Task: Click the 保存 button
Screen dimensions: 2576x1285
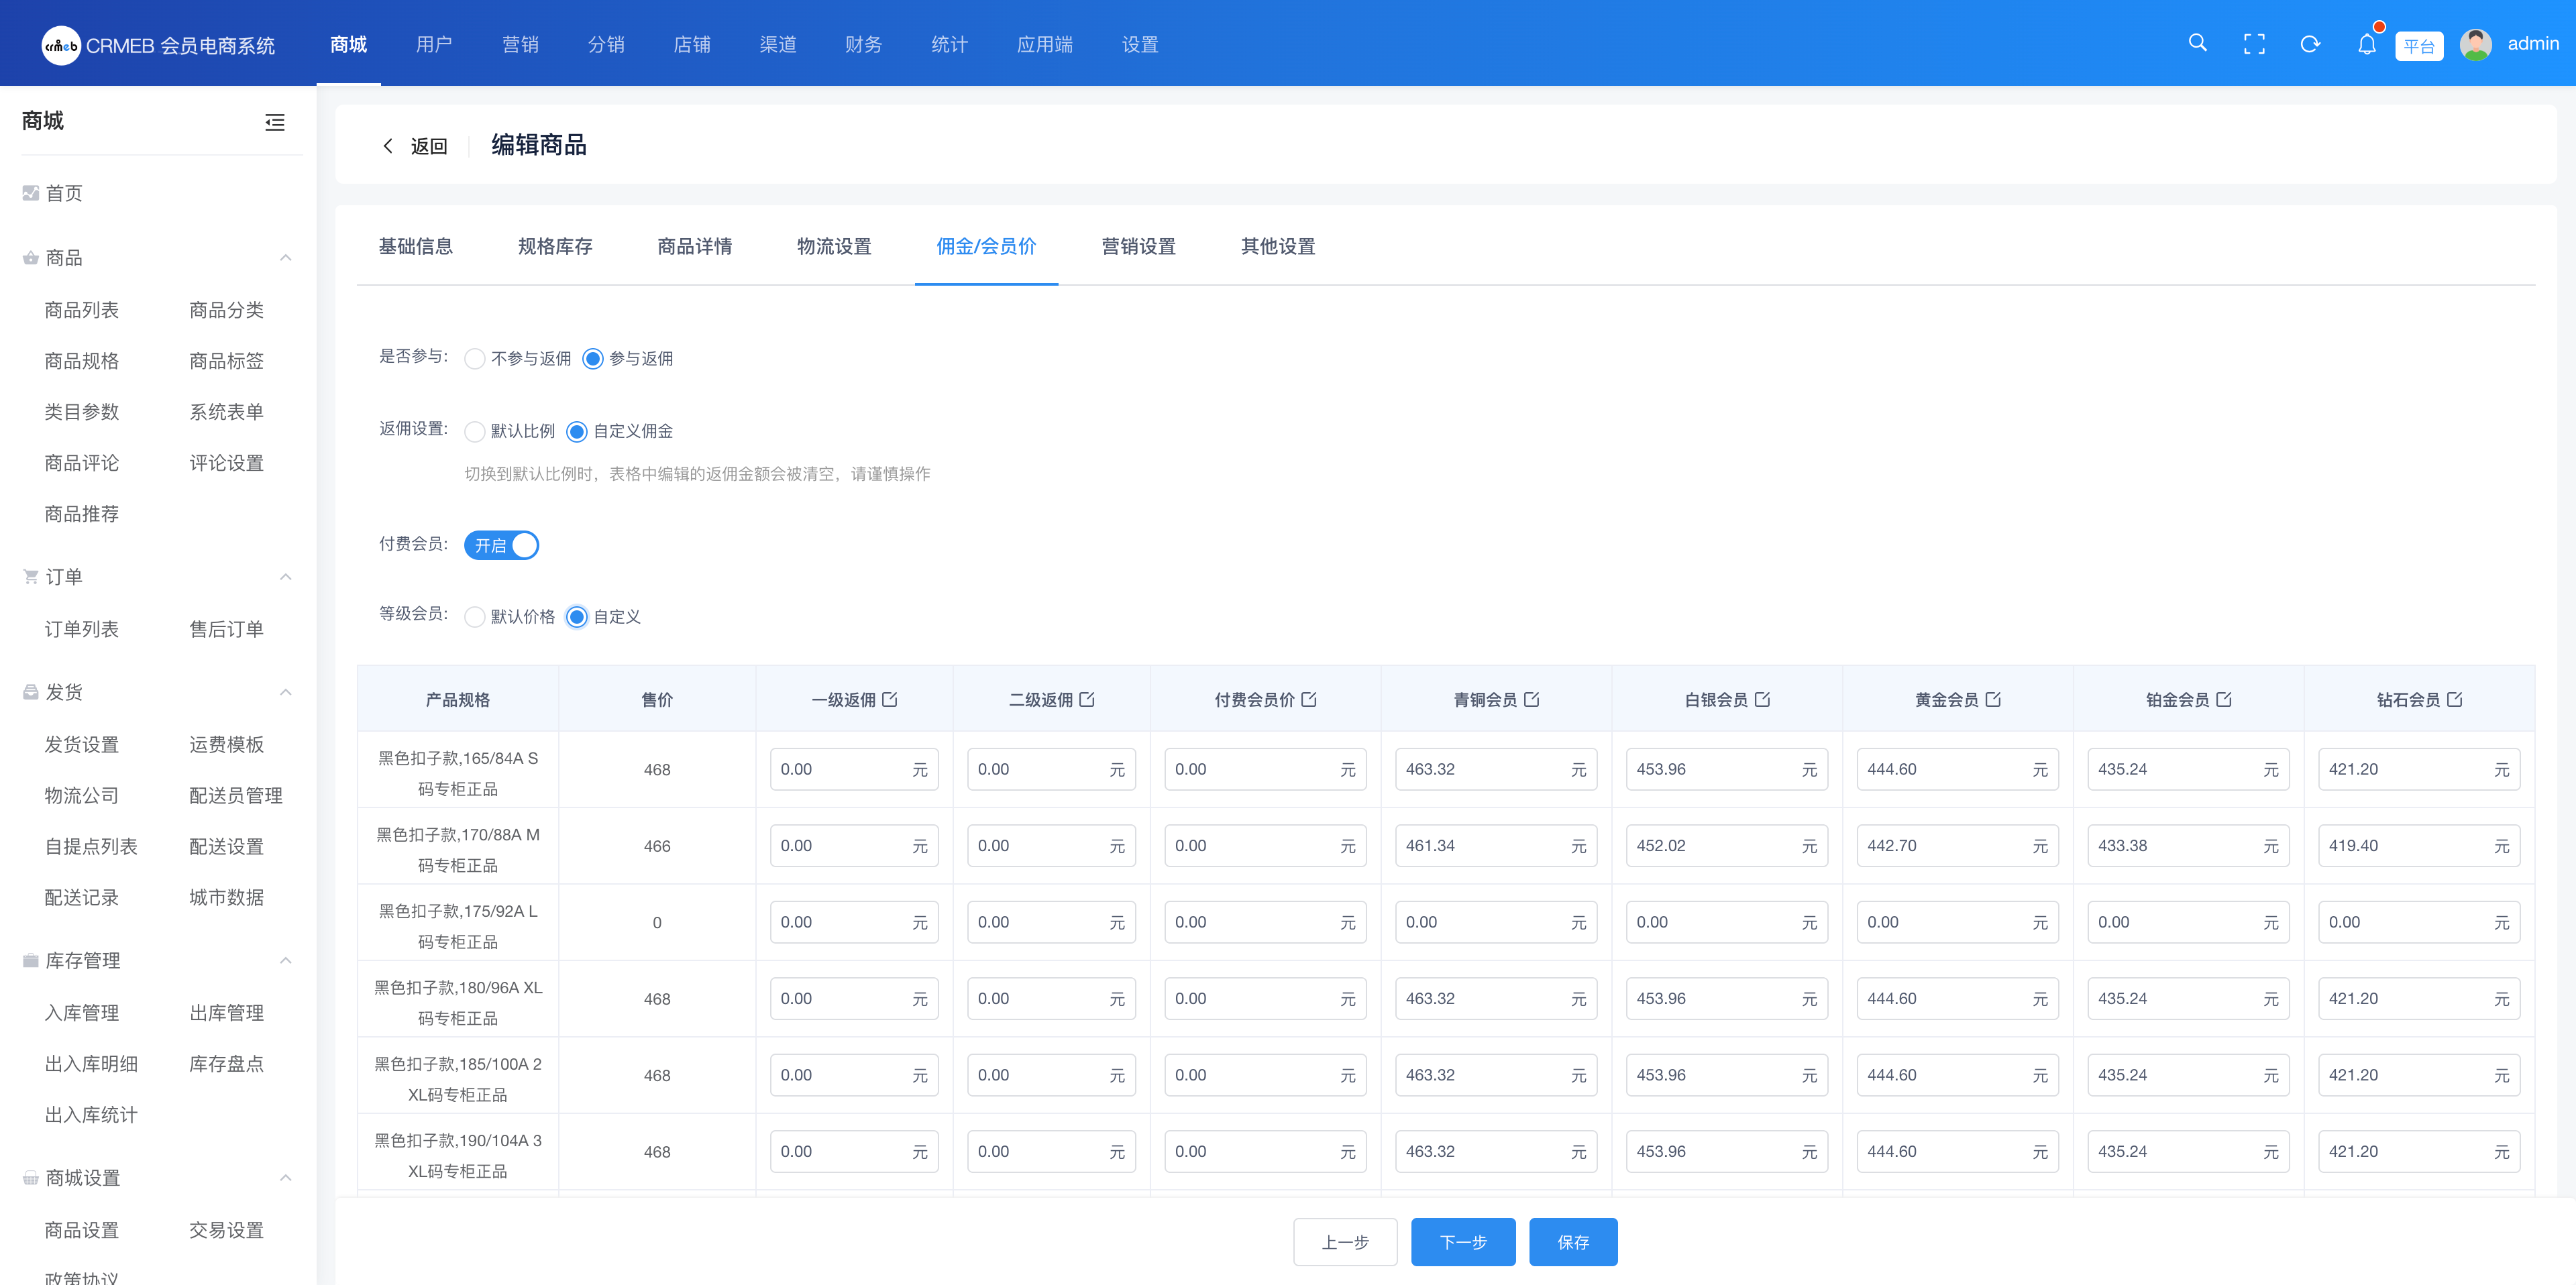Action: (1572, 1242)
